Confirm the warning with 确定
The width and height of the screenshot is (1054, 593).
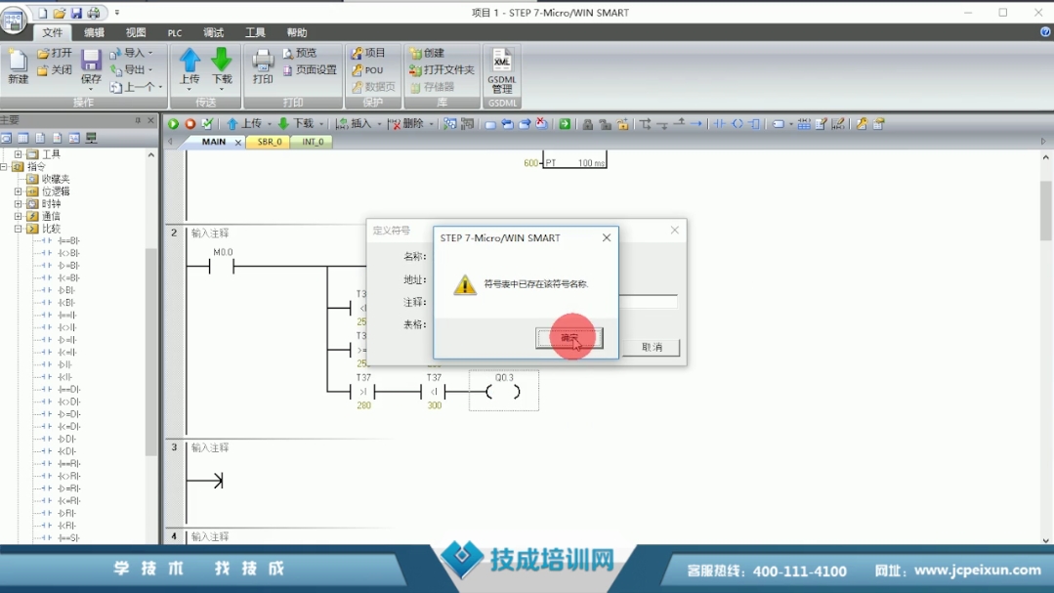point(569,338)
